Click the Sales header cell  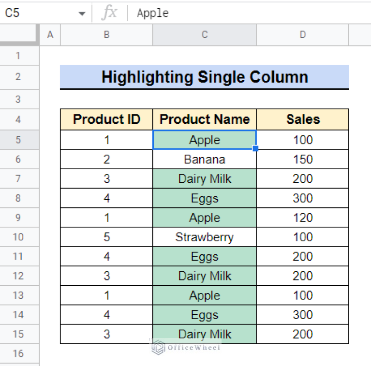tap(302, 119)
